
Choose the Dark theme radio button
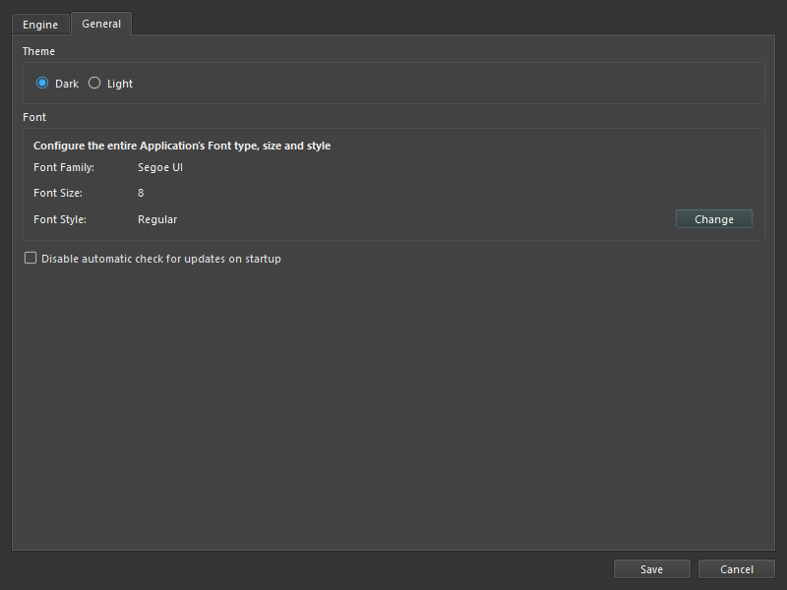pos(42,83)
